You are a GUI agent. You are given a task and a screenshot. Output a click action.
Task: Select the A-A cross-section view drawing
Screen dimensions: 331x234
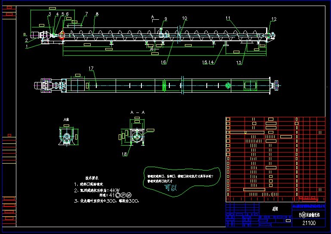tap(137, 136)
